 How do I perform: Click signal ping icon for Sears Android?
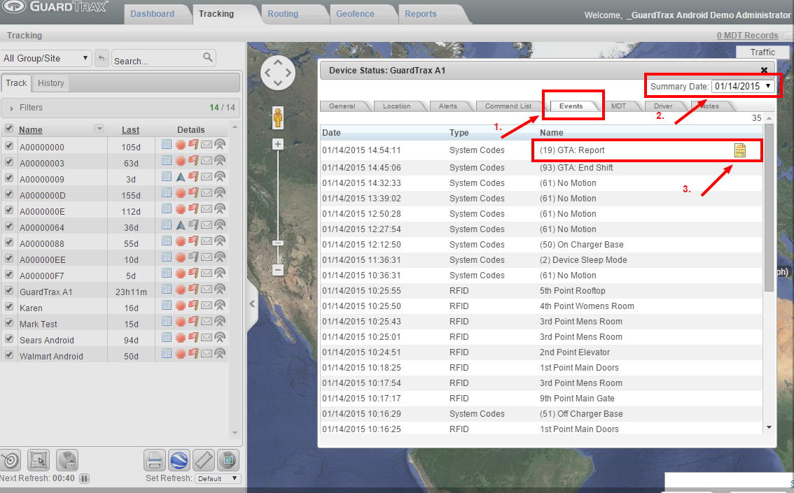[220, 337]
